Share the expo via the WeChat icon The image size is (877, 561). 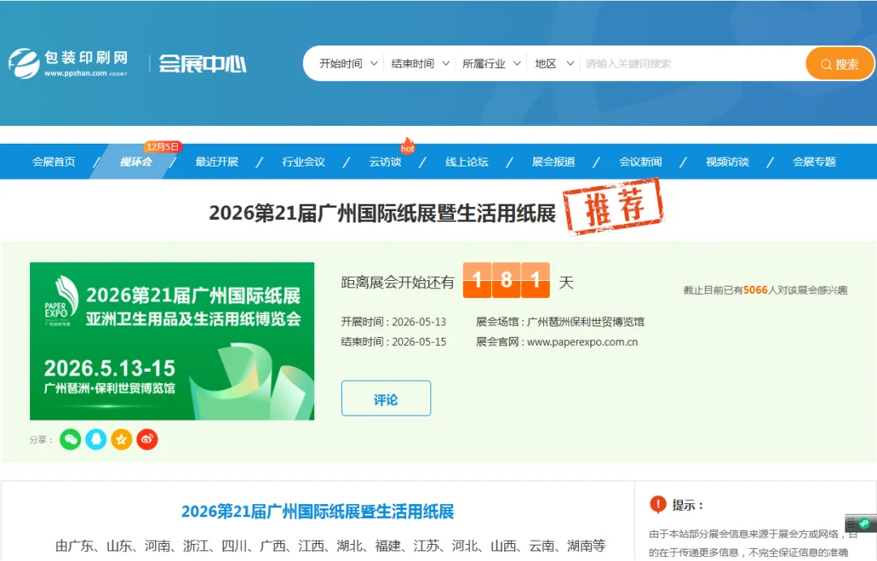tap(71, 440)
